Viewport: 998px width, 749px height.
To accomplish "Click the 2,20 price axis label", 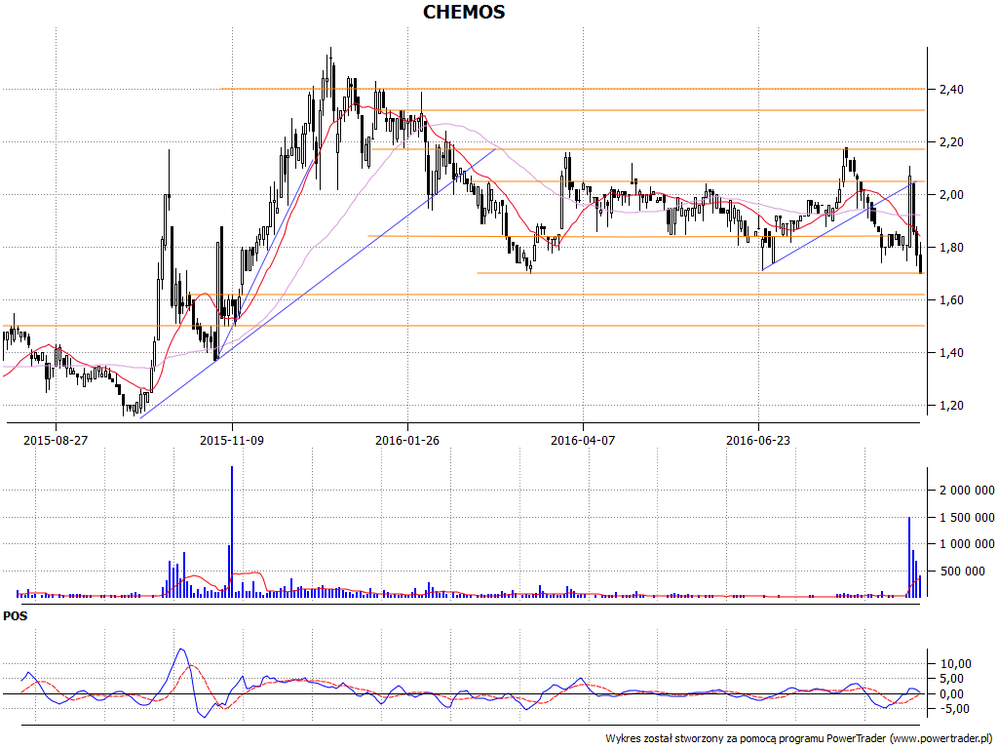I will 951,142.
